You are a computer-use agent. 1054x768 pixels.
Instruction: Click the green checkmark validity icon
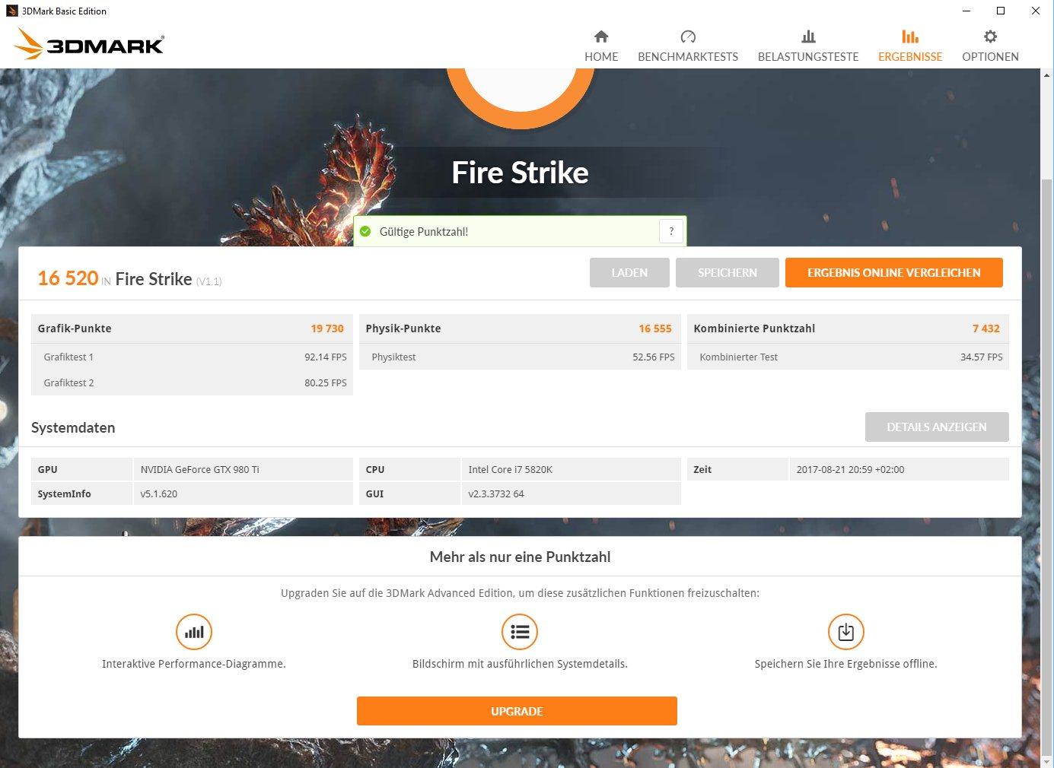tap(365, 231)
